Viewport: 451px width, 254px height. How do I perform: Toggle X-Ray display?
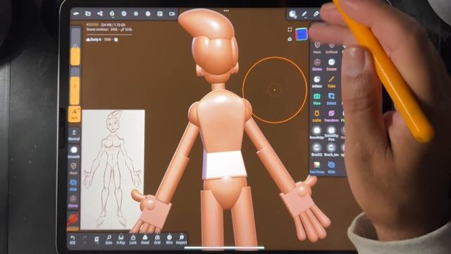tap(121, 240)
